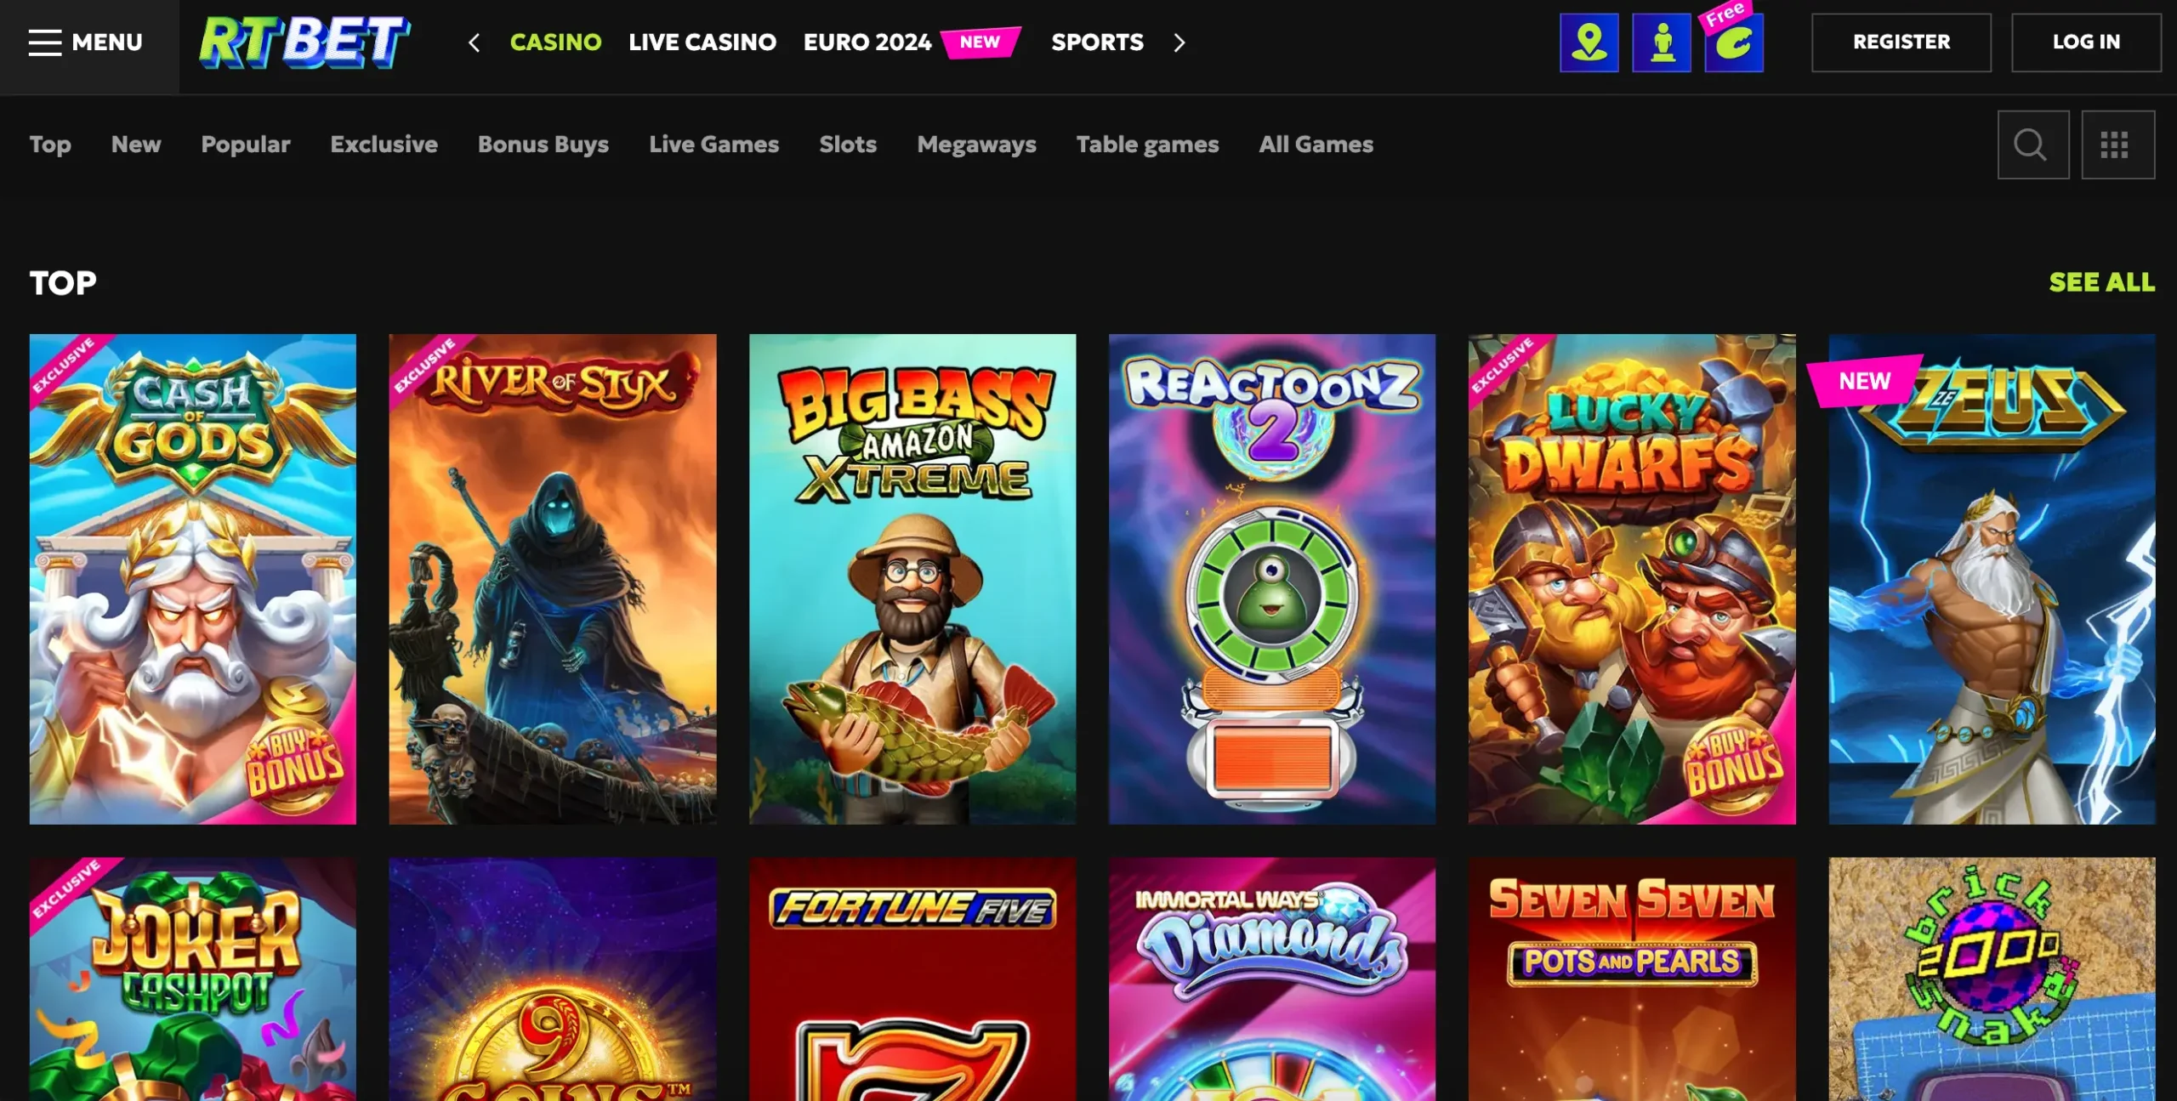Open Cash of Gods game
Screen dimensions: 2177x1101
[x=193, y=579]
